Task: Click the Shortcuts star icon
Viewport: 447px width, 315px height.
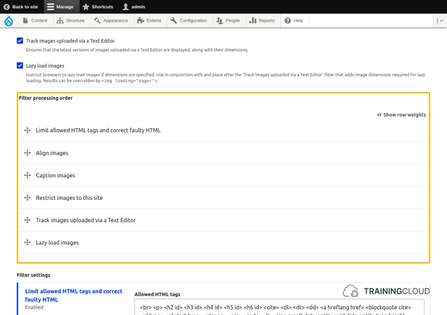Action: (86, 7)
